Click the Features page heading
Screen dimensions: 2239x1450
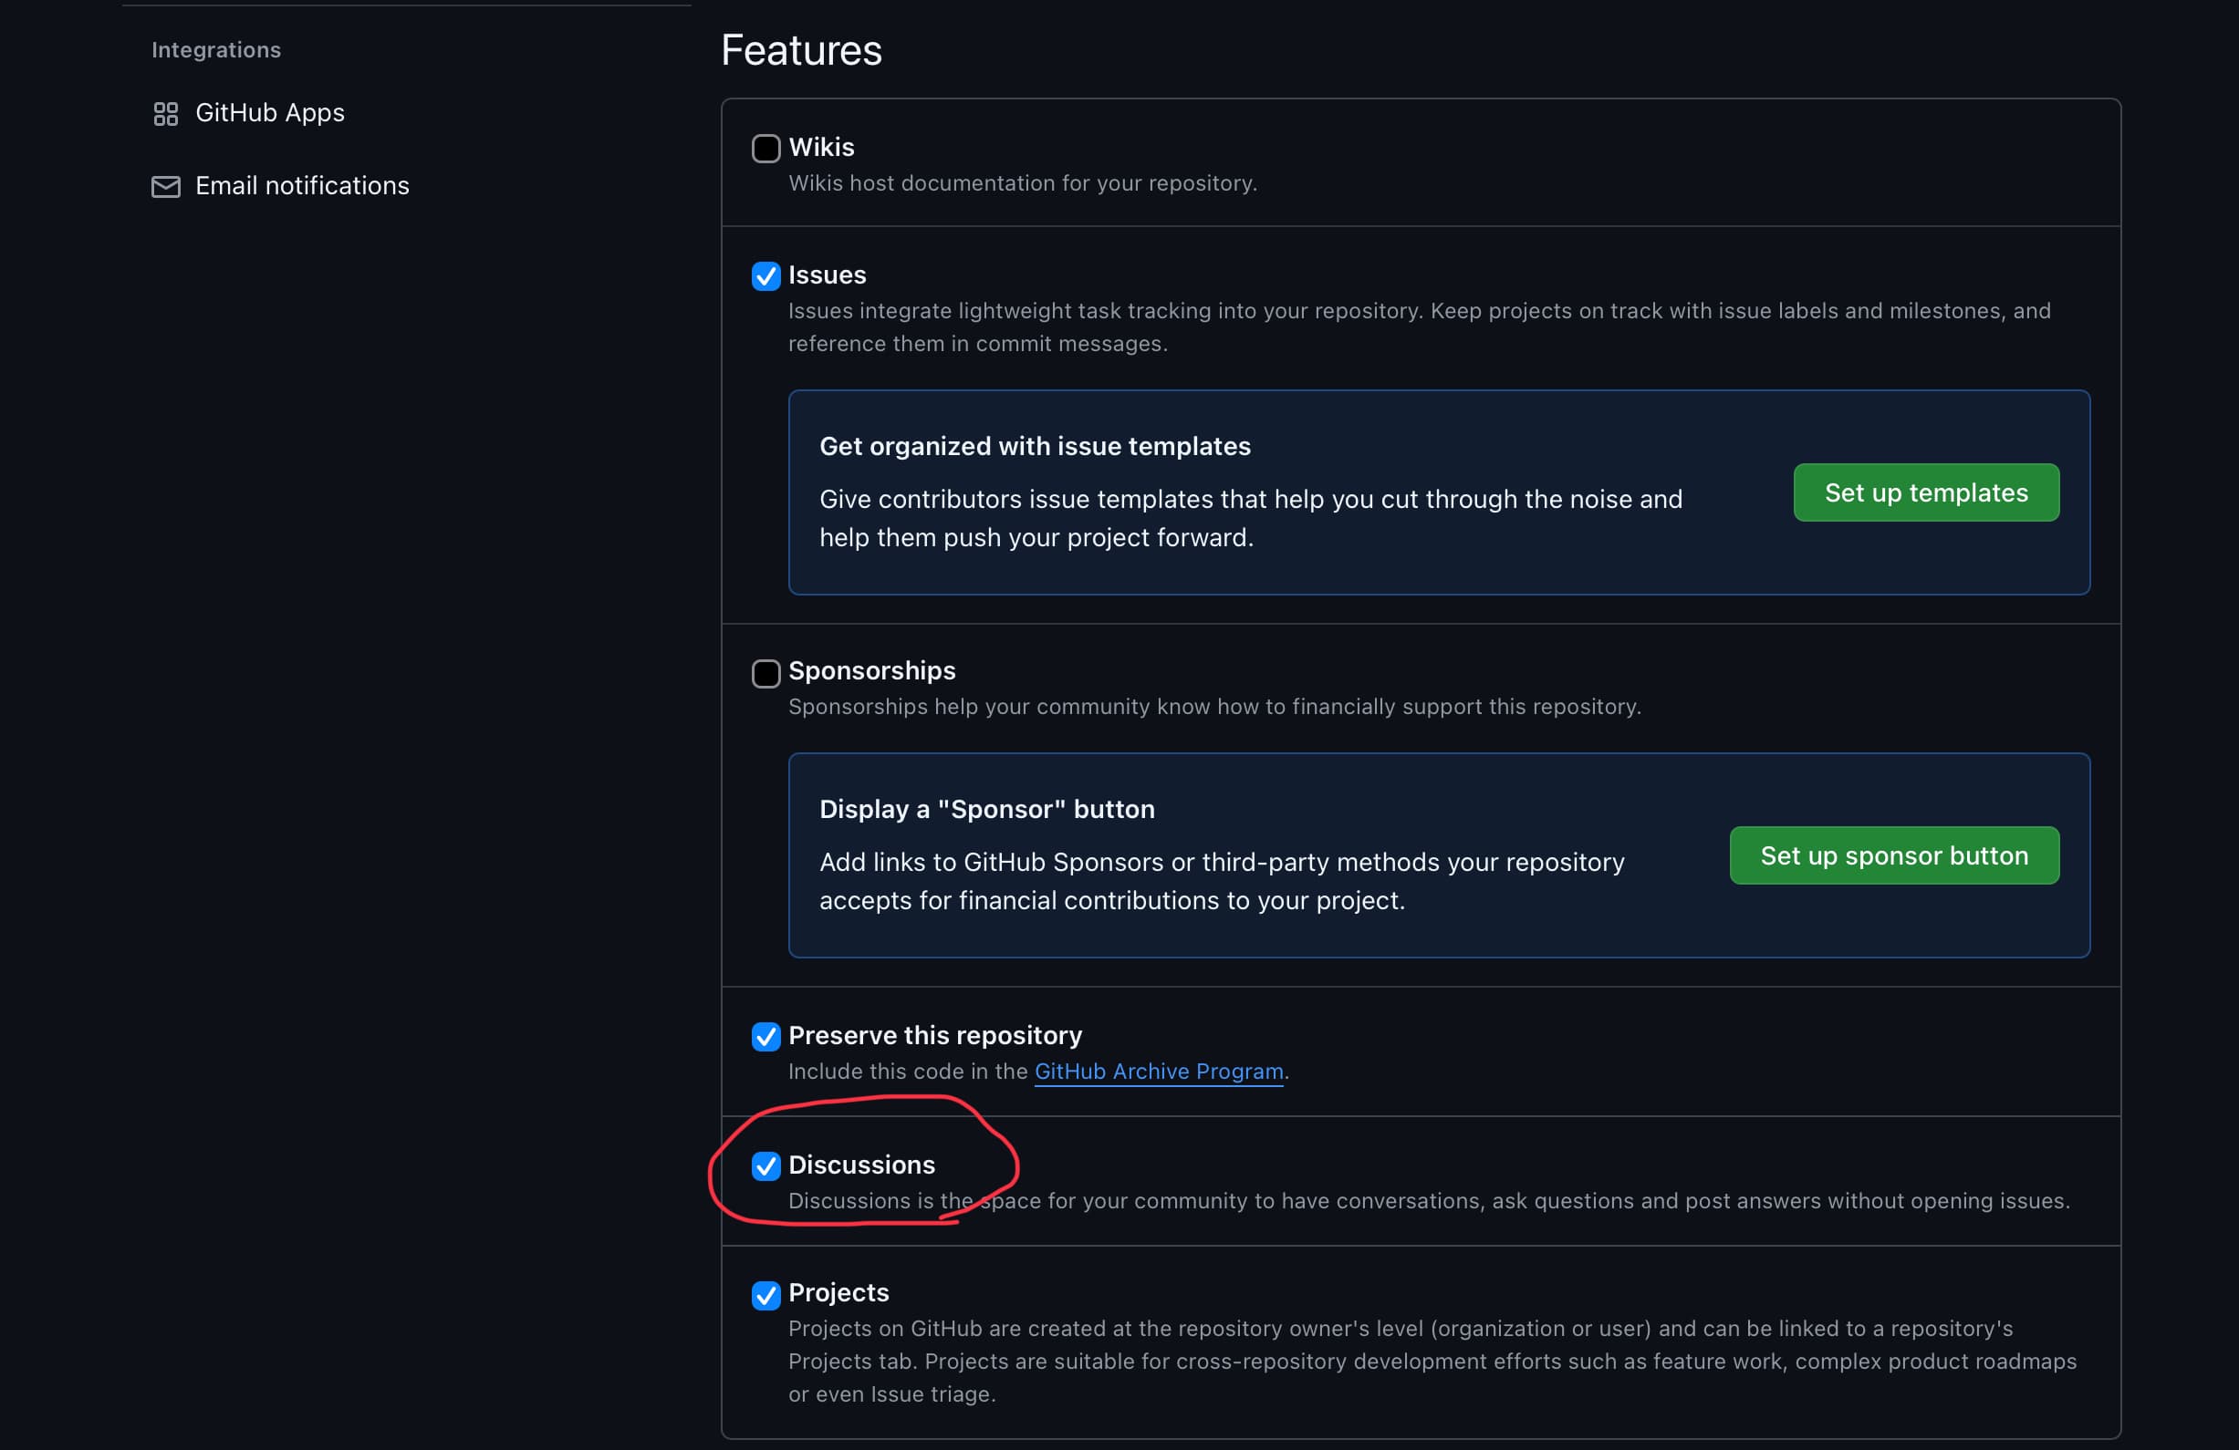tap(800, 50)
